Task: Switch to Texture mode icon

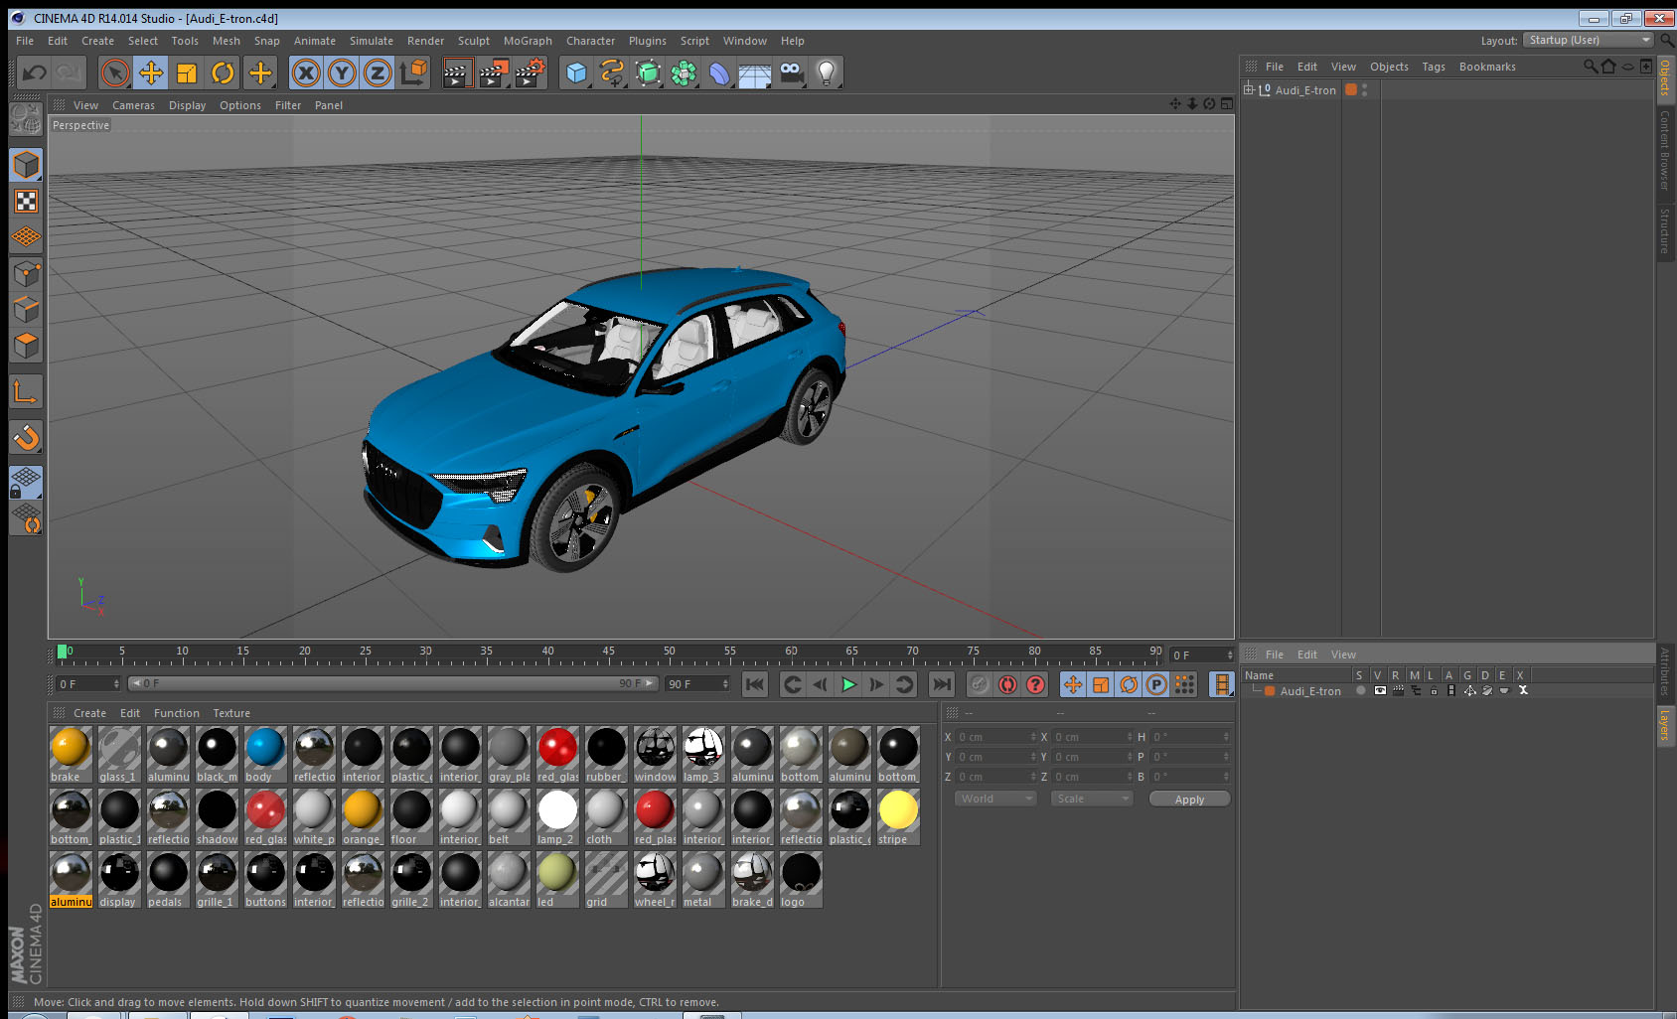Action: point(26,202)
